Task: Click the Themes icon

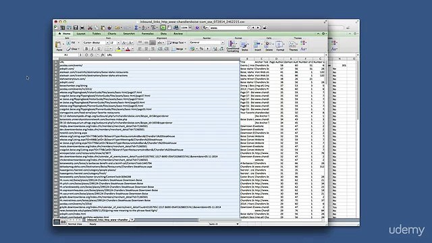Action: coord(292,44)
